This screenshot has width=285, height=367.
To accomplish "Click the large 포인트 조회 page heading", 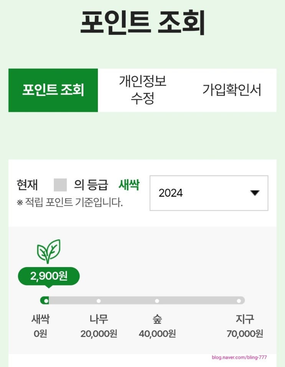I will click(142, 22).
